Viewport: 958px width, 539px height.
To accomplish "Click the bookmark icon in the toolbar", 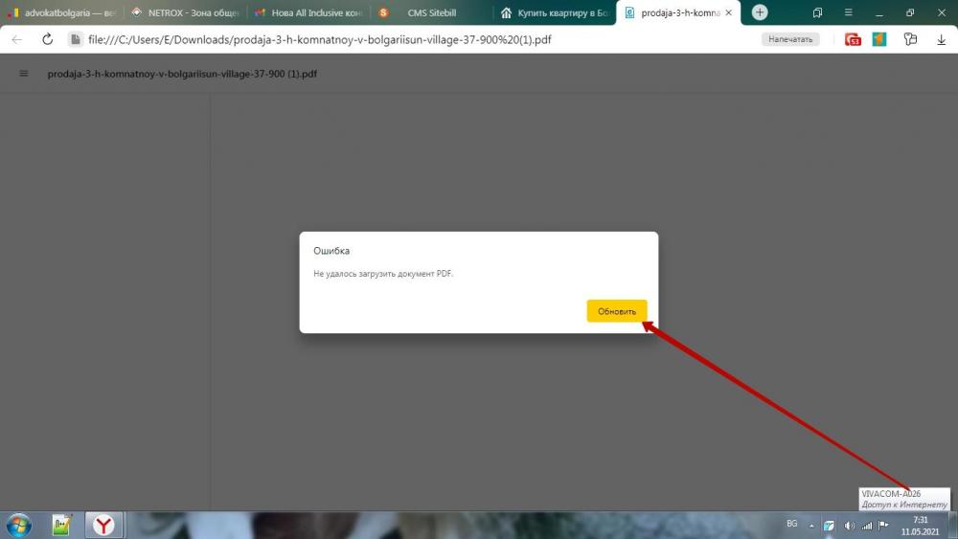I will coord(817,12).
